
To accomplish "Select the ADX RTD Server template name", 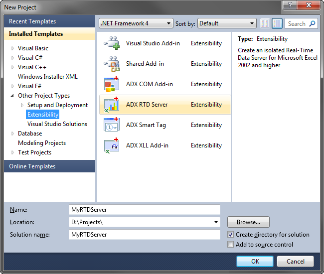I will pos(147,105).
